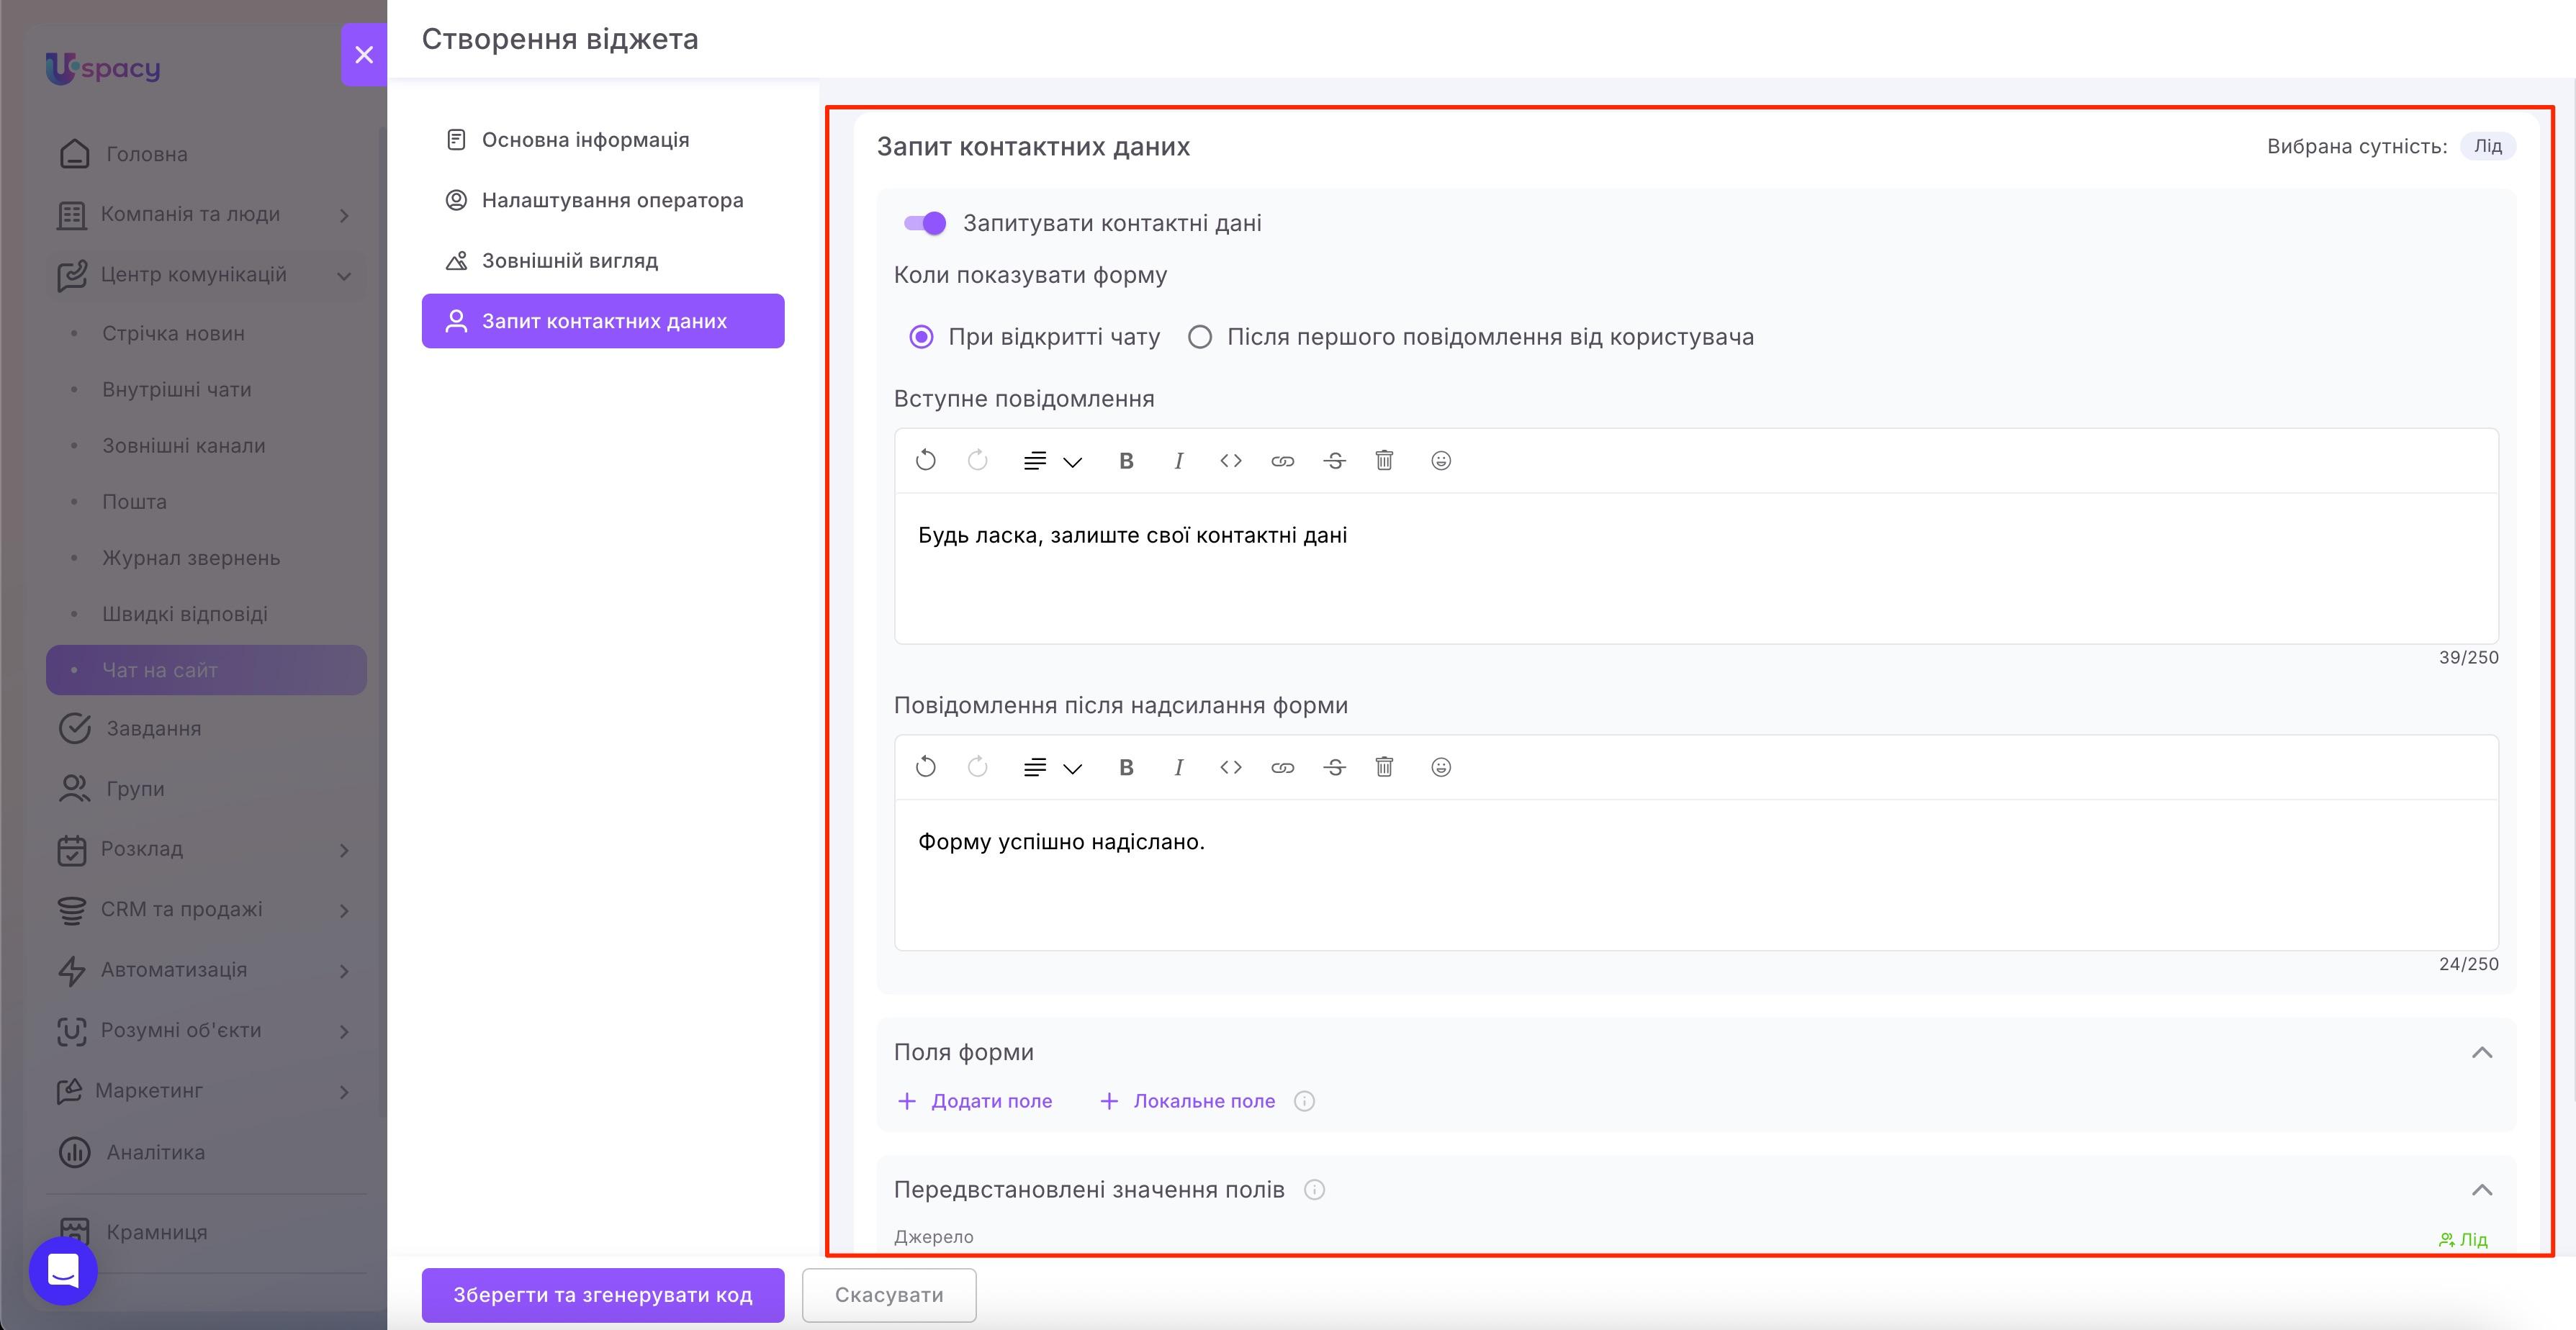This screenshot has height=1330, width=2576.
Task: Open Основна інформація step
Action: coord(603,140)
